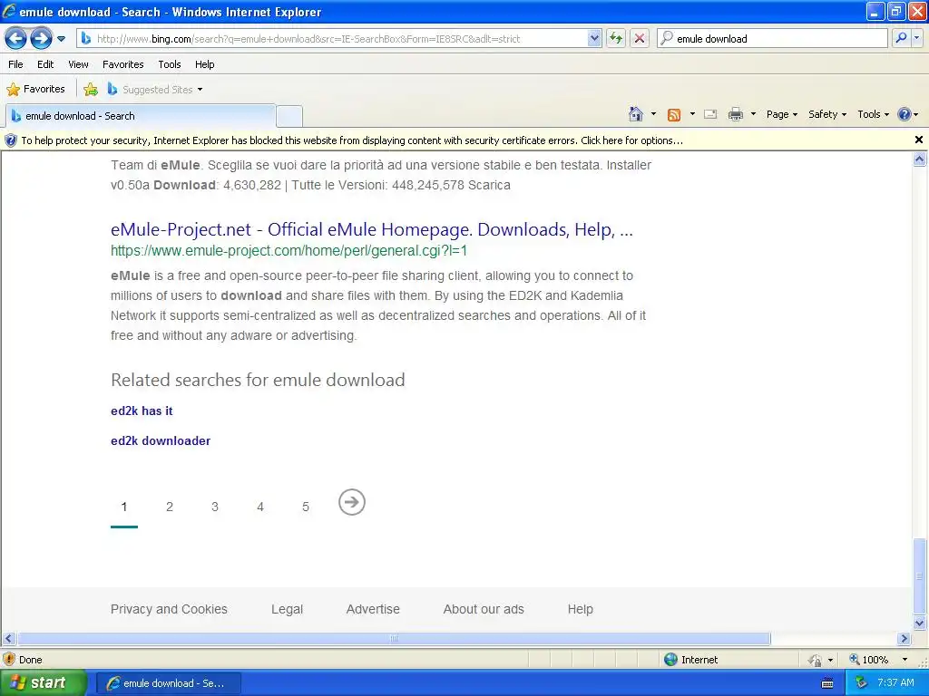Click the security certificate information bar message

(x=352, y=140)
